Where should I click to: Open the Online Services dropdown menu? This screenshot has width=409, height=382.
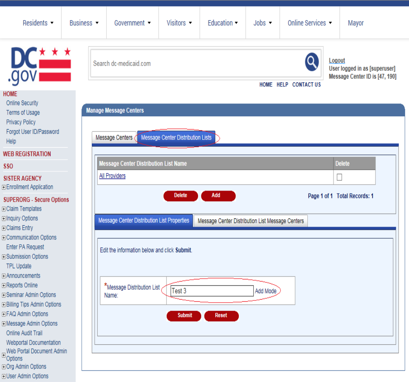(310, 23)
